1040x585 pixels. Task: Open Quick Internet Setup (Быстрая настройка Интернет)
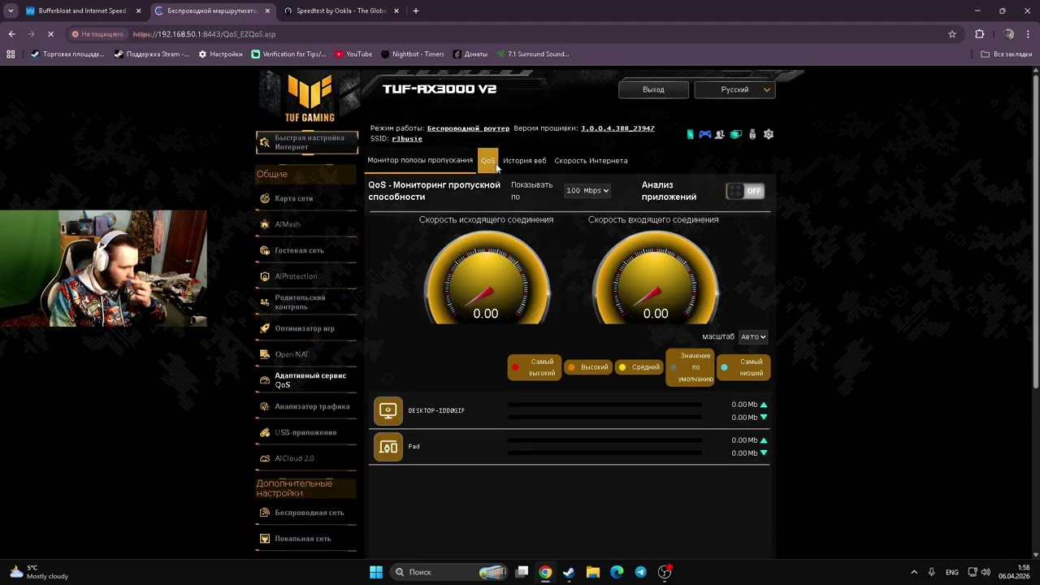tap(307, 142)
